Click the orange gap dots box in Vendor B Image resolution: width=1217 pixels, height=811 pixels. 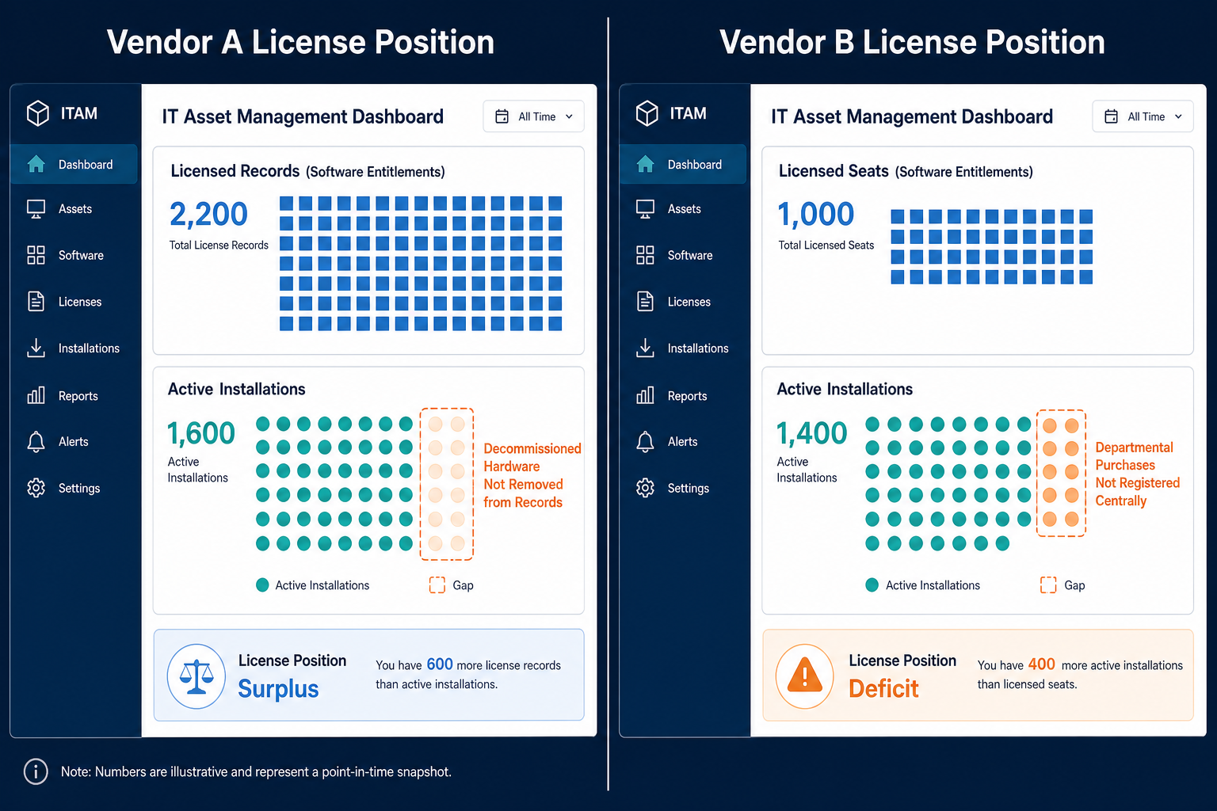[1061, 473]
